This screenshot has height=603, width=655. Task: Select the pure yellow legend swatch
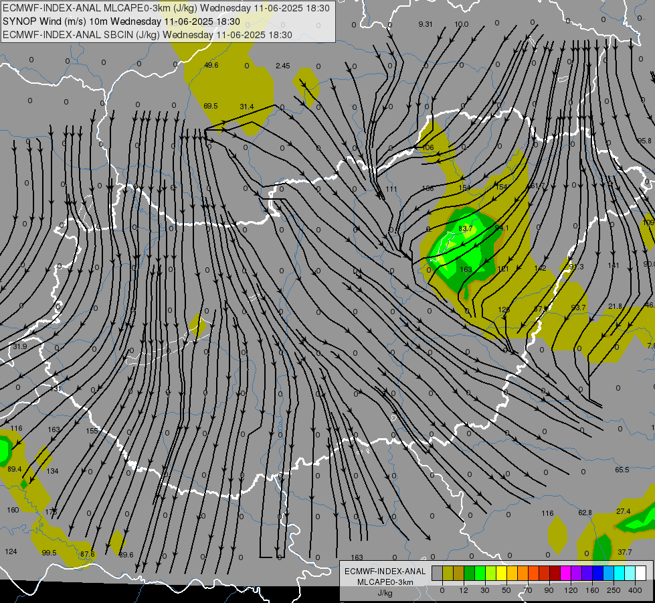[x=502, y=574]
